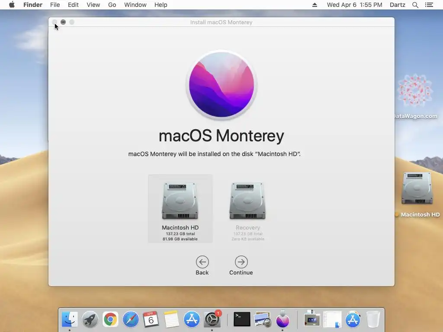Open the Trash in the Dock
Screen dimensions: 443x332
pyautogui.click(x=373, y=319)
